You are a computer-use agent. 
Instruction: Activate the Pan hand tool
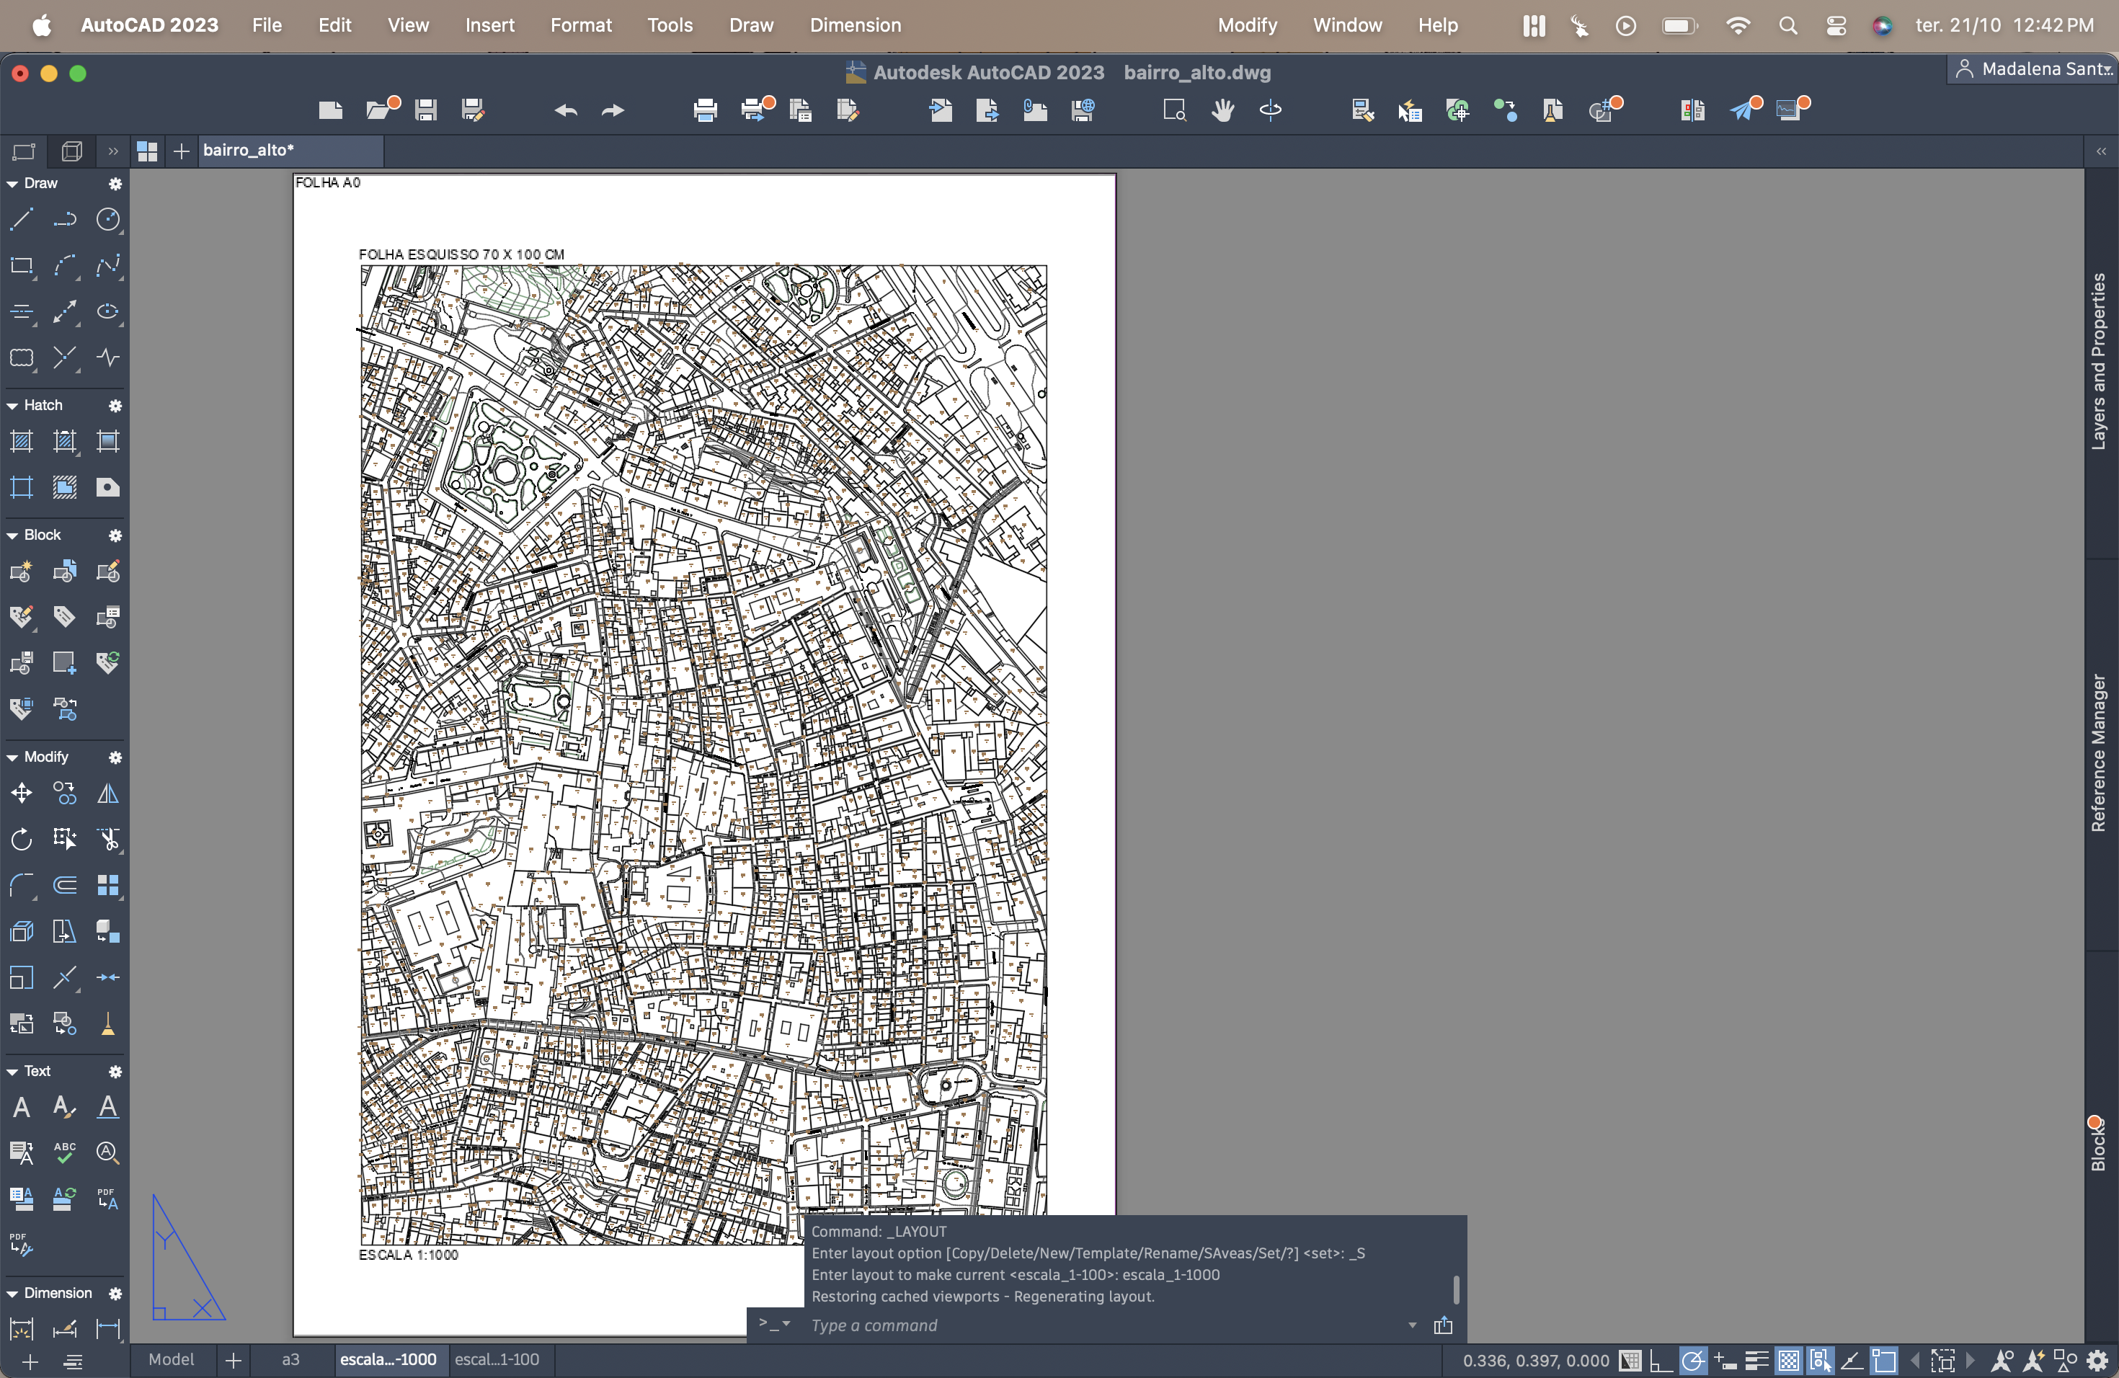click(1222, 110)
